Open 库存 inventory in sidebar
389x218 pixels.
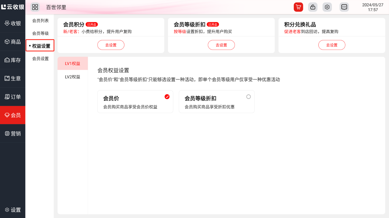tap(13, 60)
